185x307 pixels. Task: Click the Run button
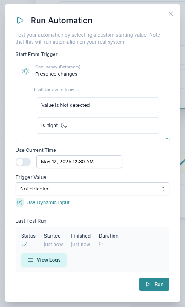pos(154,285)
